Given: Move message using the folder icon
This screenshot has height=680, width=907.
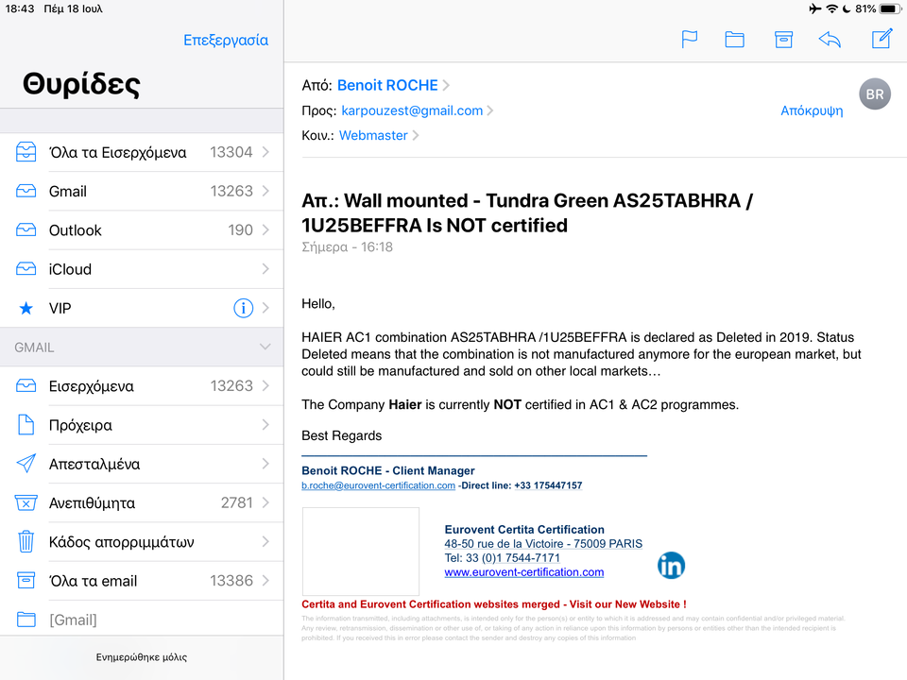Looking at the screenshot, I should (x=735, y=40).
